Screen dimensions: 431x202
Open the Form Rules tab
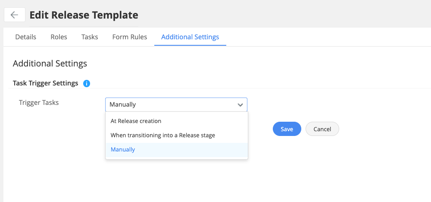pyautogui.click(x=130, y=37)
